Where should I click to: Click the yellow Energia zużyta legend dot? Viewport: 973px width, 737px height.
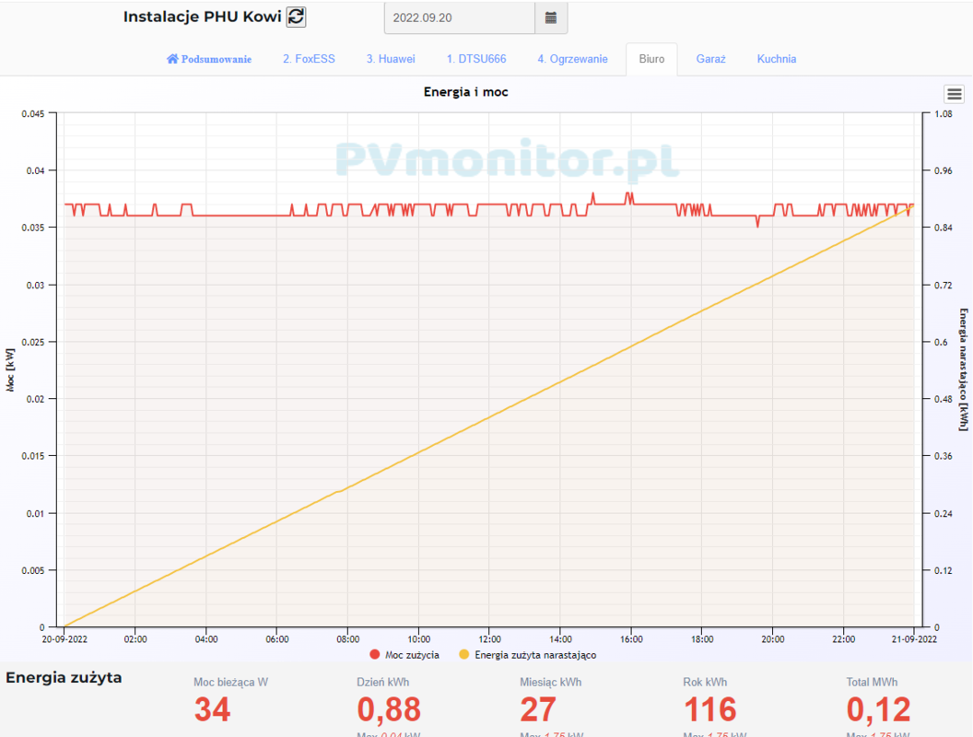(x=464, y=655)
